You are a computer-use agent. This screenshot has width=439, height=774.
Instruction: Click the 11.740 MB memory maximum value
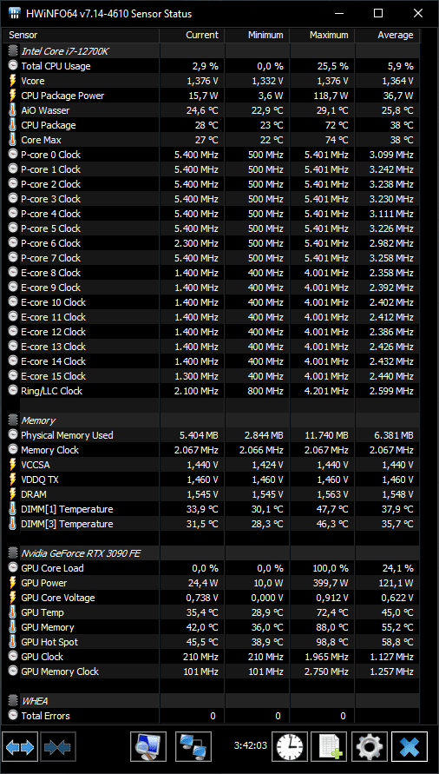click(x=326, y=435)
